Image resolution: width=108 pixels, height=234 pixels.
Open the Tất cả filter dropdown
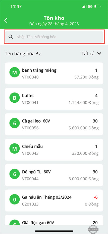(x=91, y=53)
